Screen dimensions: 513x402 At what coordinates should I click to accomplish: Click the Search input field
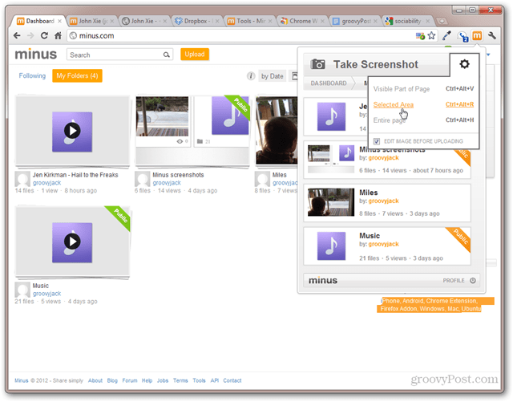click(x=119, y=55)
